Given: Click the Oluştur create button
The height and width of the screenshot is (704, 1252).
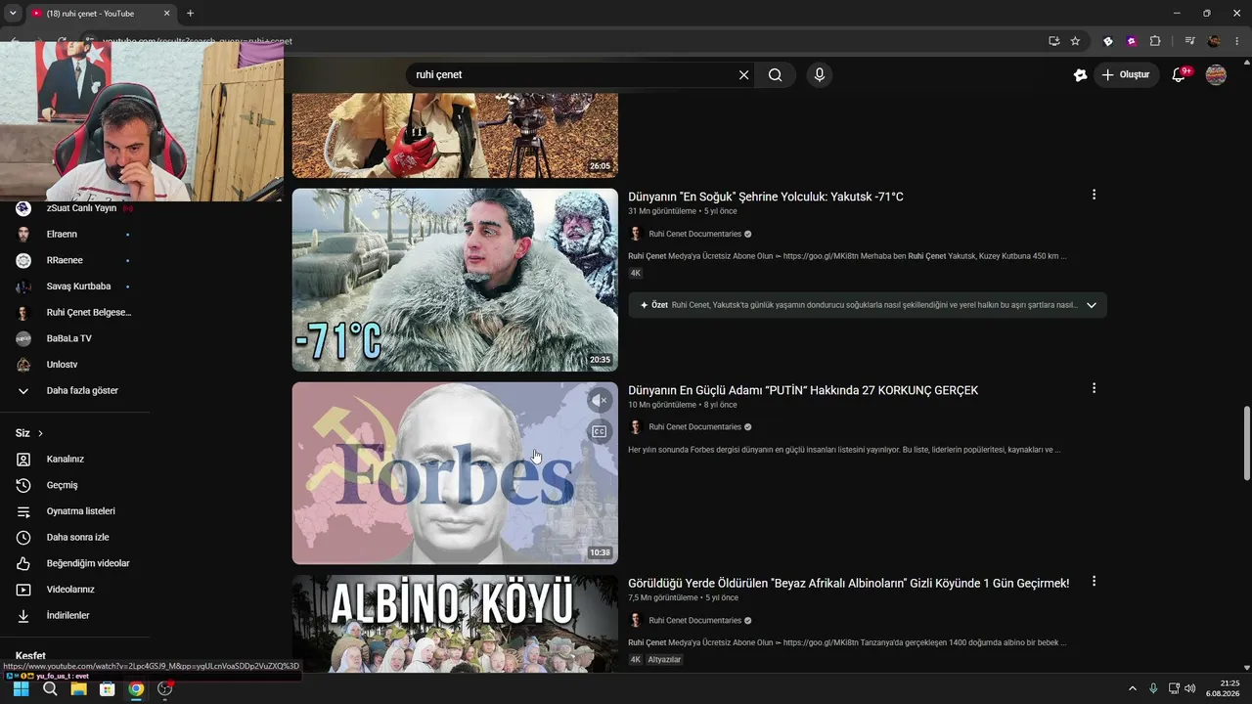Looking at the screenshot, I should click(x=1126, y=75).
